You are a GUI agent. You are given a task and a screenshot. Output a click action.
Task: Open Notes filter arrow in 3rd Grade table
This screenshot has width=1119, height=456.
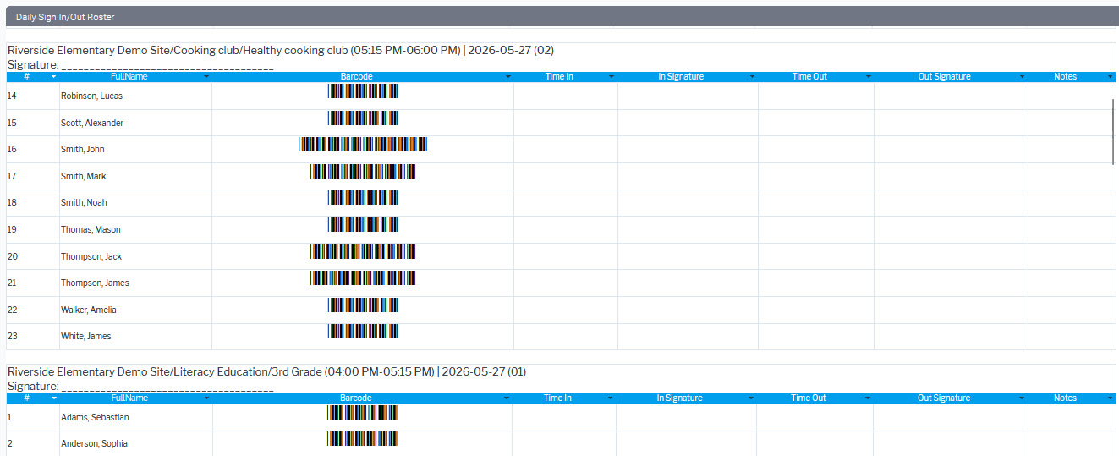point(1110,398)
